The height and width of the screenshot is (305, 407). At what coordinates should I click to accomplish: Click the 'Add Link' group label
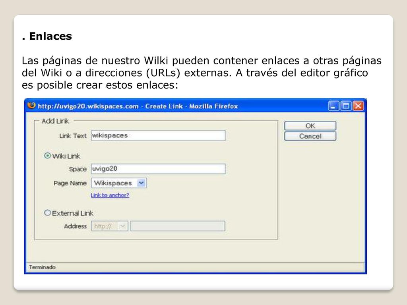point(55,121)
